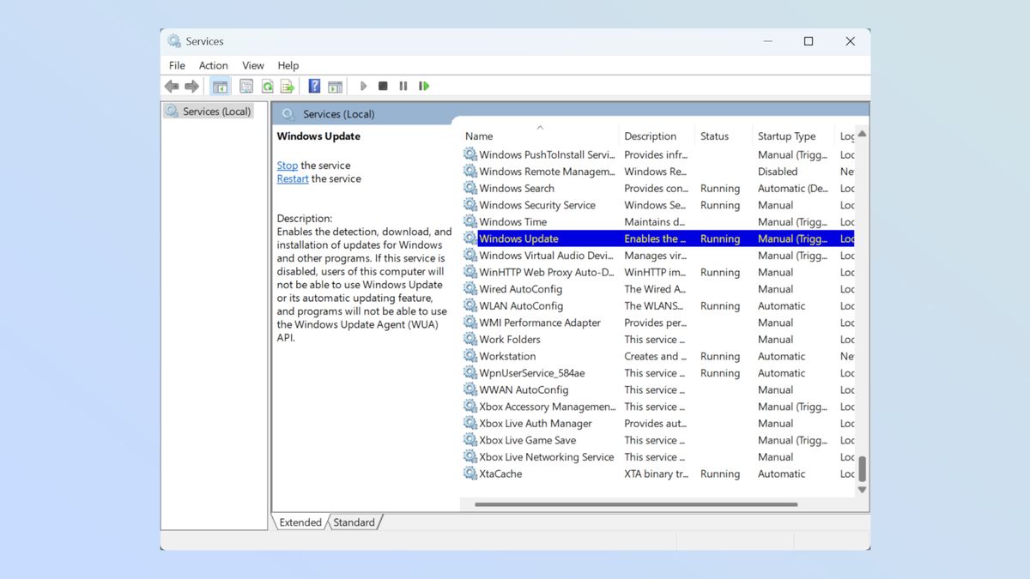Sort services by the Status column
1030x579 pixels.
[718, 136]
